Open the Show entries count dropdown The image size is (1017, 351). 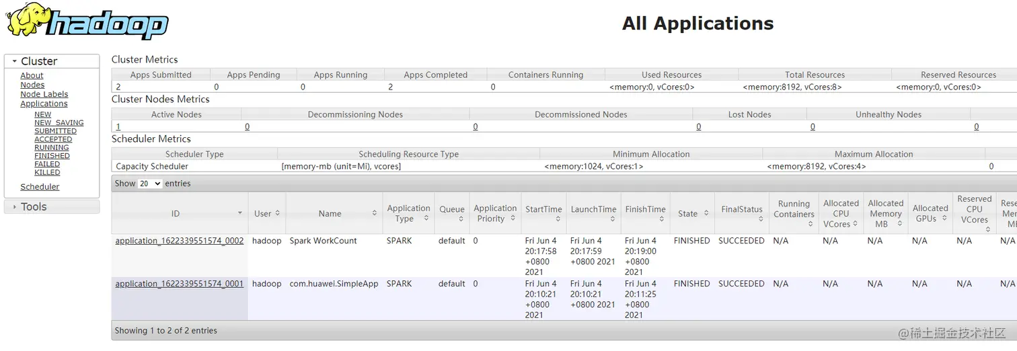pos(150,184)
